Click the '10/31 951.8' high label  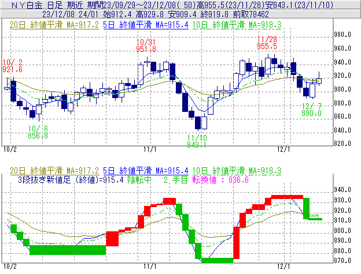pyautogui.click(x=146, y=46)
